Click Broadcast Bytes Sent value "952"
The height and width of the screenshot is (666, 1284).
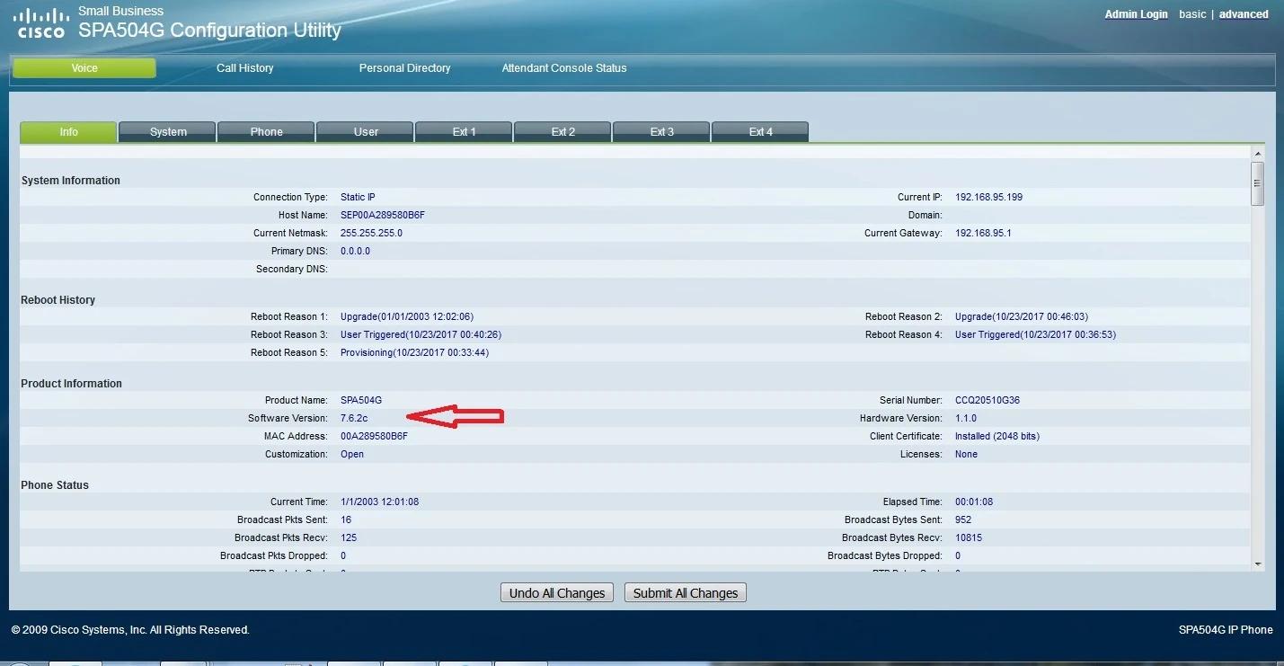[x=963, y=519]
